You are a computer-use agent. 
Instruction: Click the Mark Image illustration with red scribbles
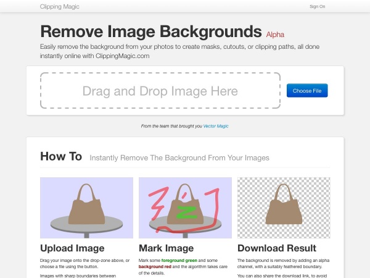point(185,208)
